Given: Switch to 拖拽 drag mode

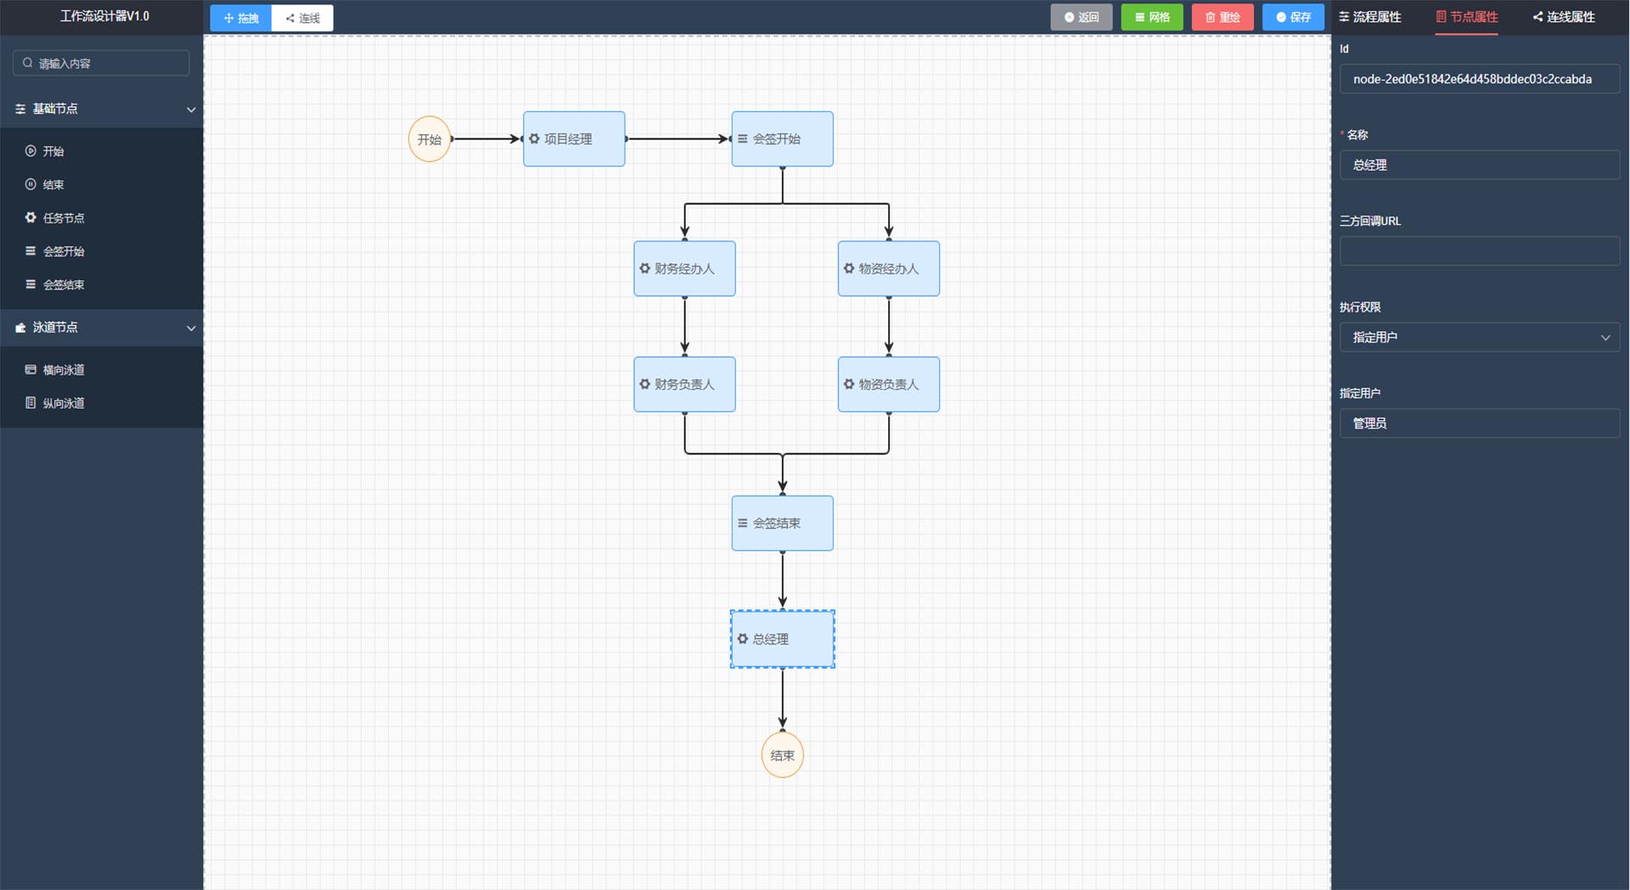Looking at the screenshot, I should point(241,18).
